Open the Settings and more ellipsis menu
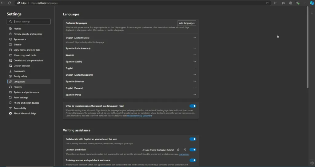 [305, 3]
